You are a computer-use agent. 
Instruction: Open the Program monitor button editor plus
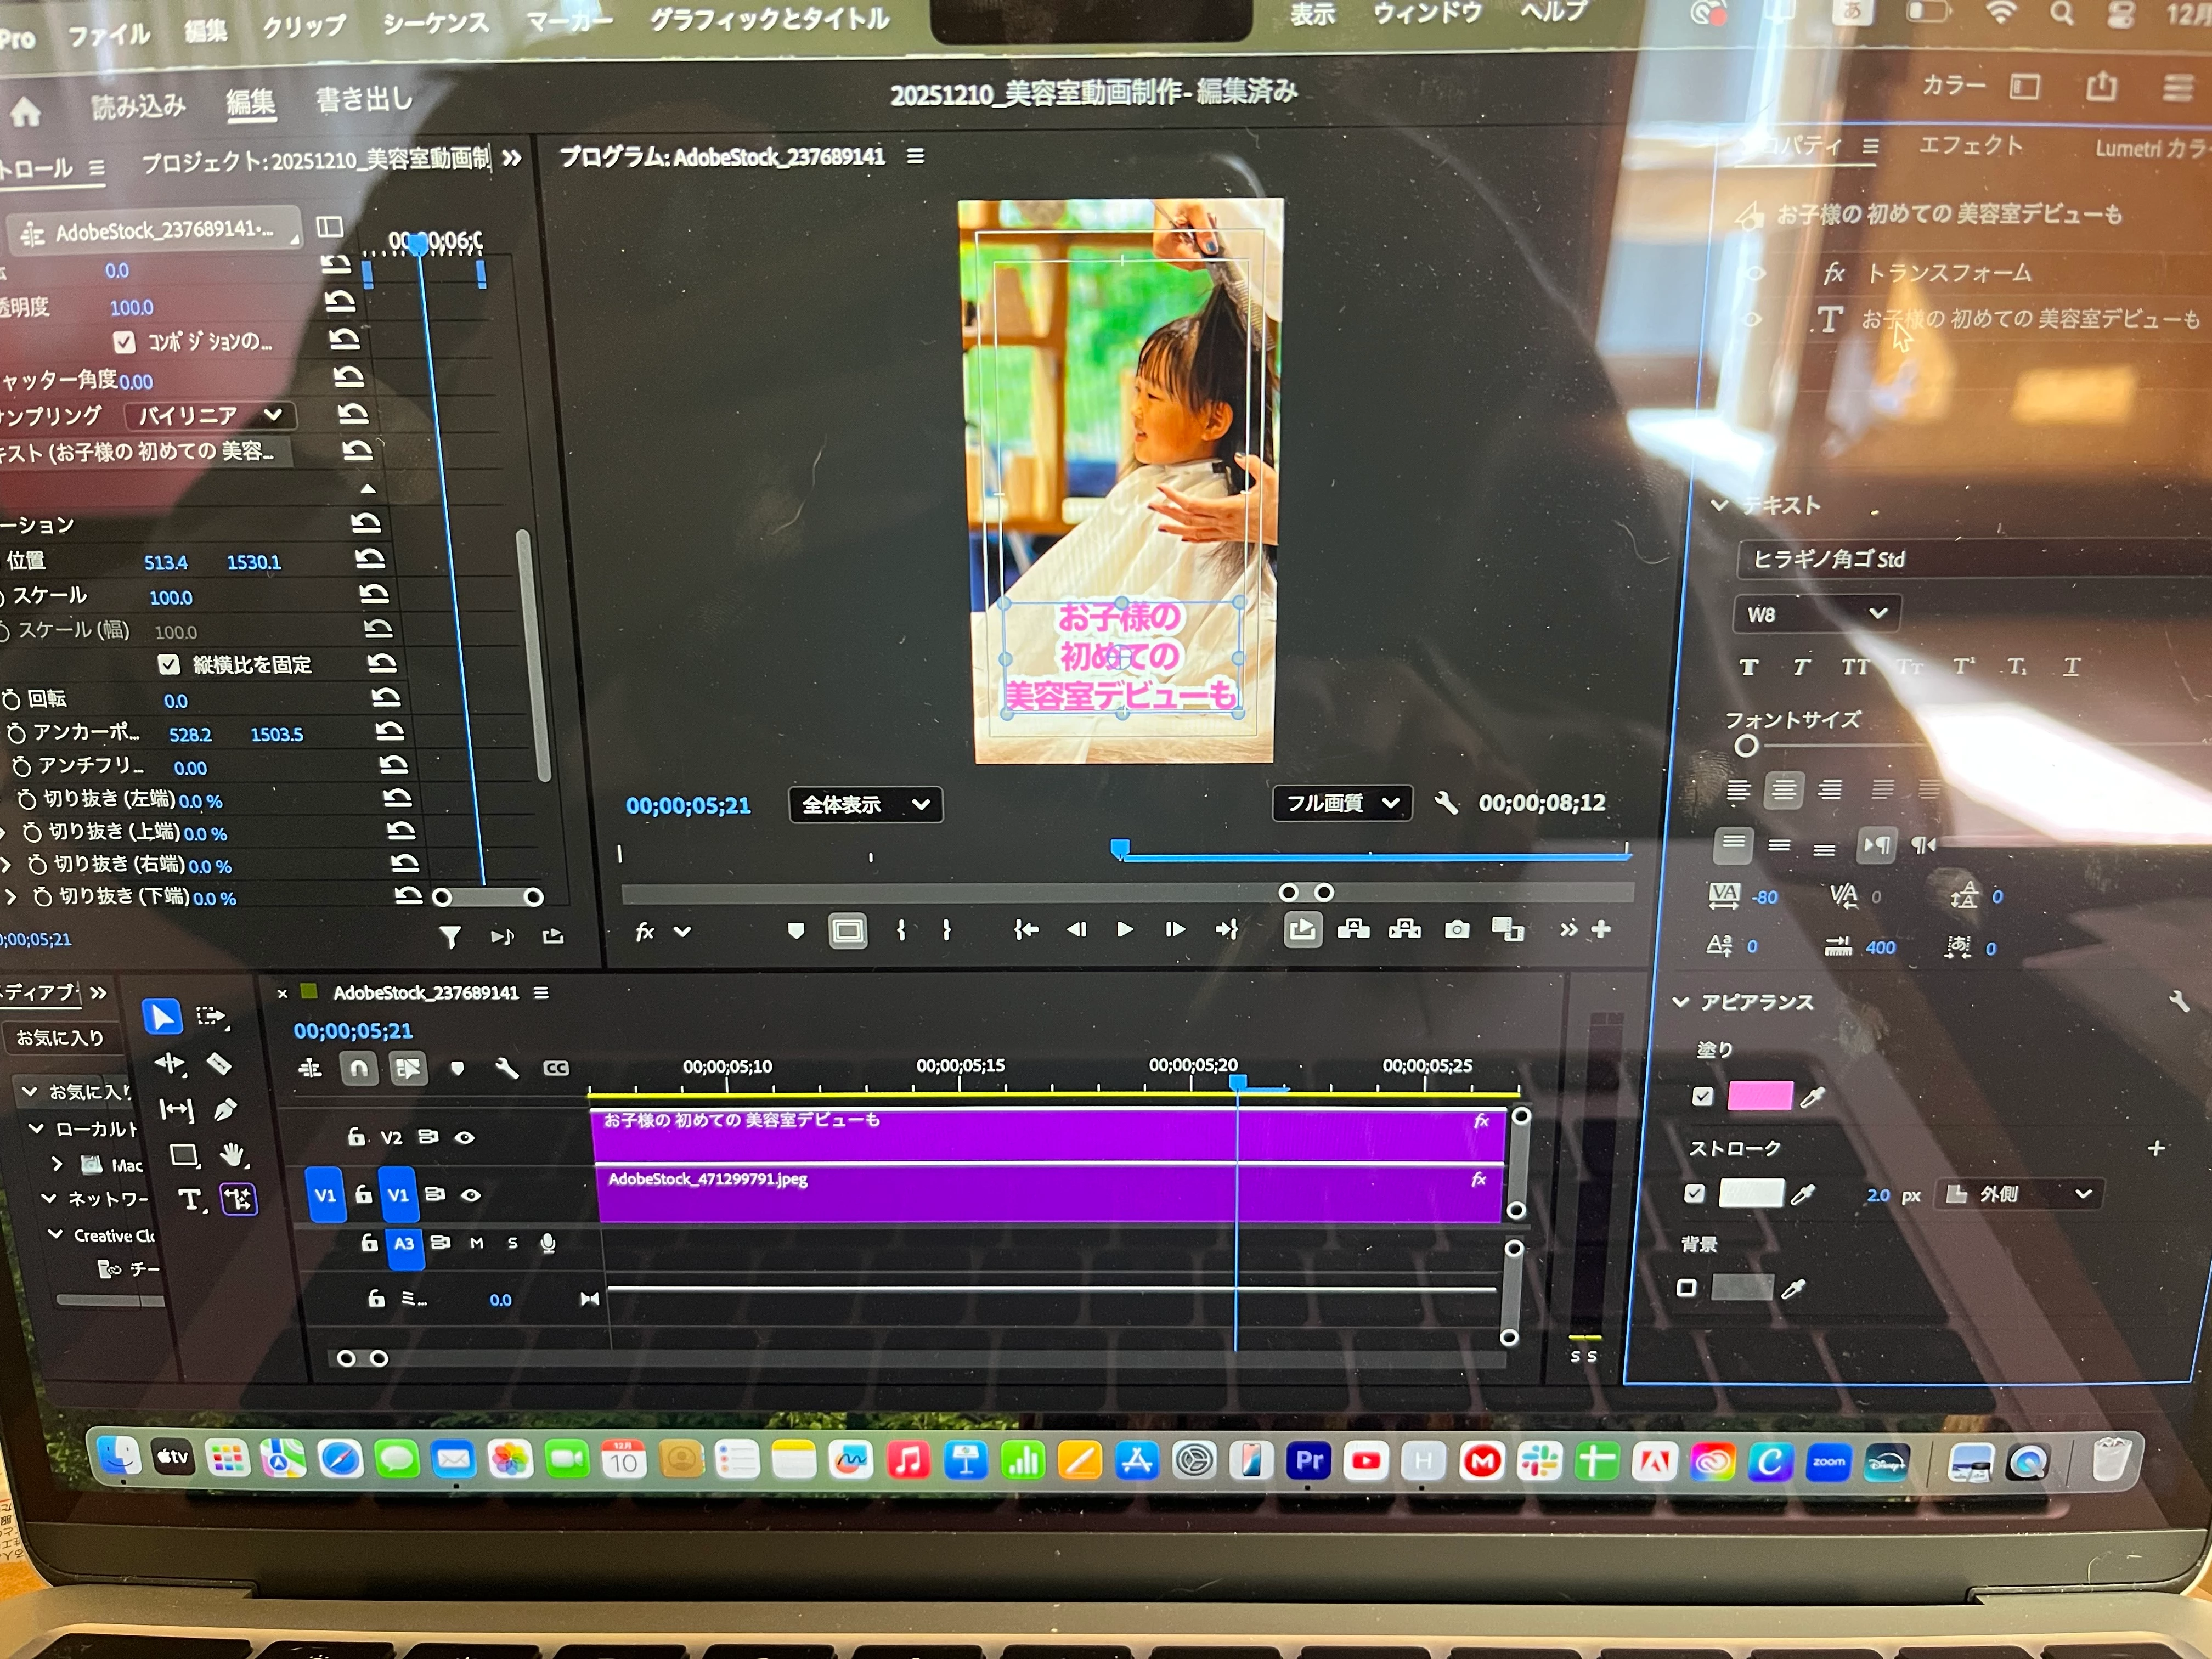tap(1601, 929)
